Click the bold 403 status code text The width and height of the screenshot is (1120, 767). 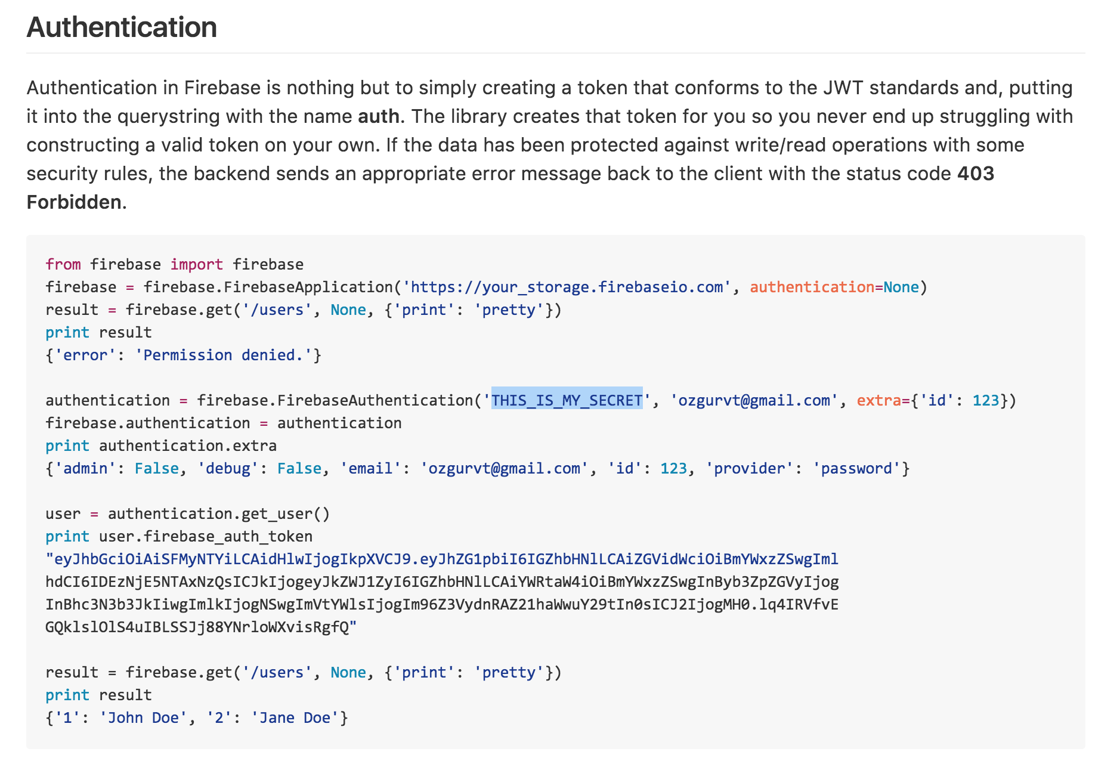click(976, 174)
